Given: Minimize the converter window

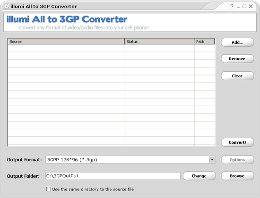Looking at the screenshot, I should pyautogui.click(x=238, y=7).
